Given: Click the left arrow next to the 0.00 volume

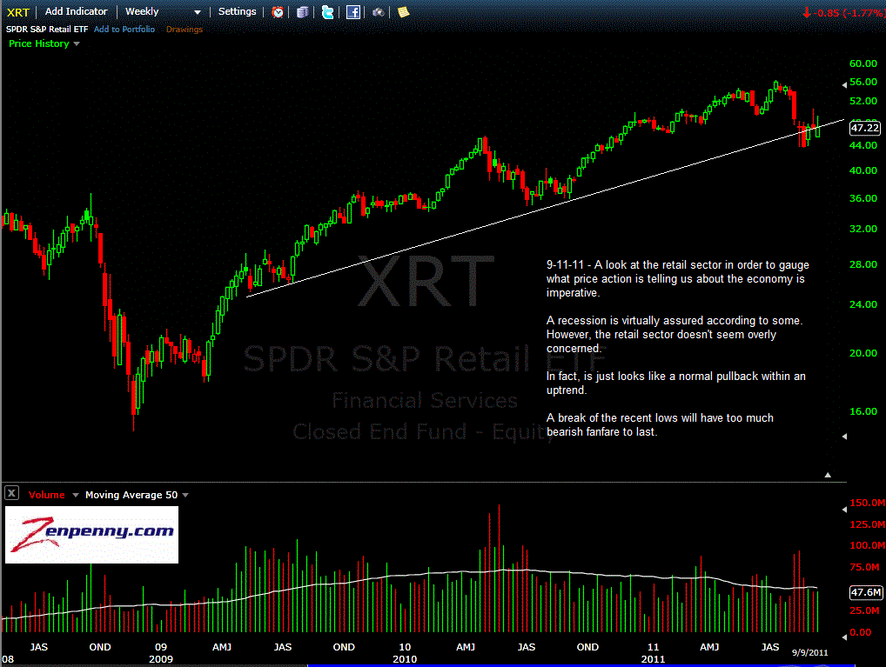Looking at the screenshot, I should 844,637.
